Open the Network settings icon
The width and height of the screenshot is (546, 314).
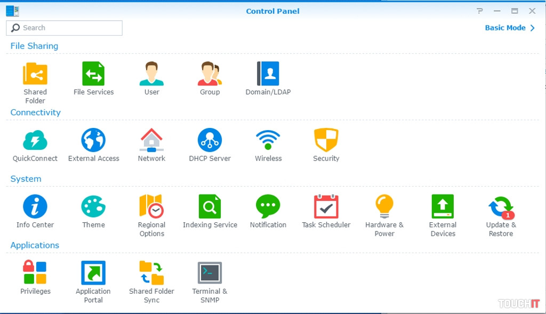151,140
